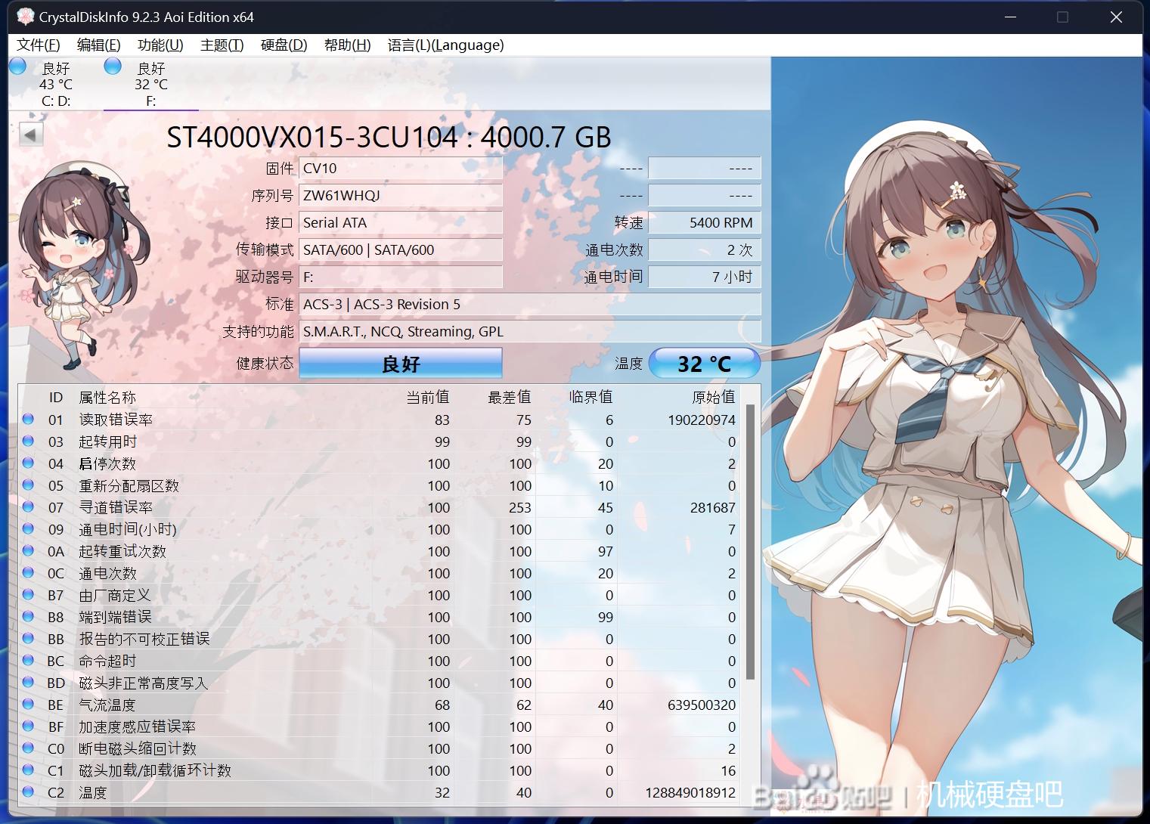
Task: Click the 寻道错误率 attribute name
Action: (x=116, y=507)
